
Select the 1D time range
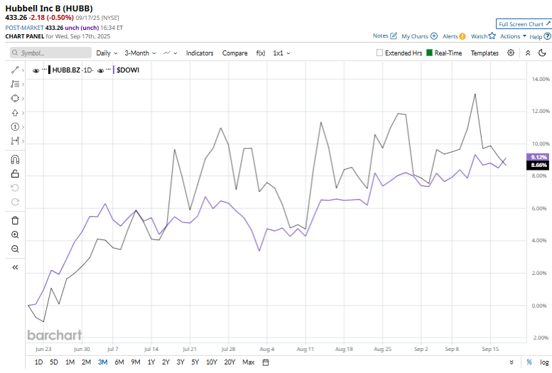38,362
